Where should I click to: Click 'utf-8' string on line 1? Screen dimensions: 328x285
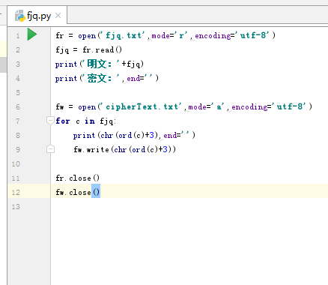point(253,35)
